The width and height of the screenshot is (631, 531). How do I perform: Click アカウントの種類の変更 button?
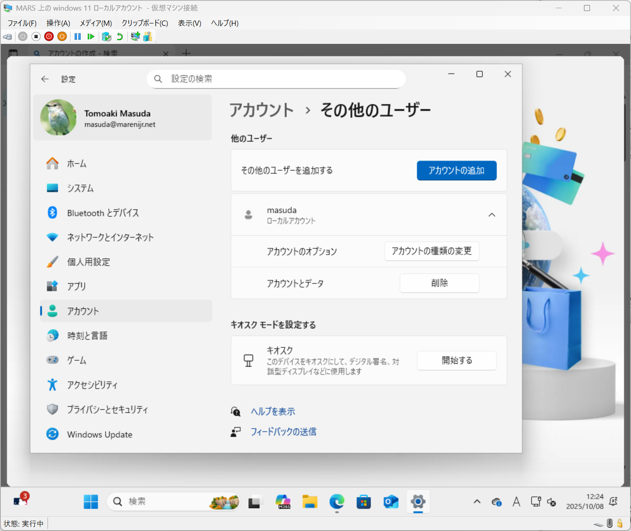[x=431, y=251]
